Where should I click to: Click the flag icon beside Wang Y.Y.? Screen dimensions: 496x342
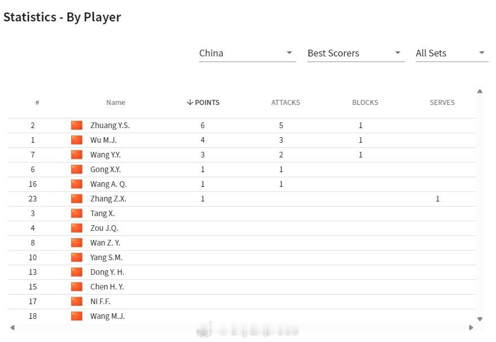[77, 155]
